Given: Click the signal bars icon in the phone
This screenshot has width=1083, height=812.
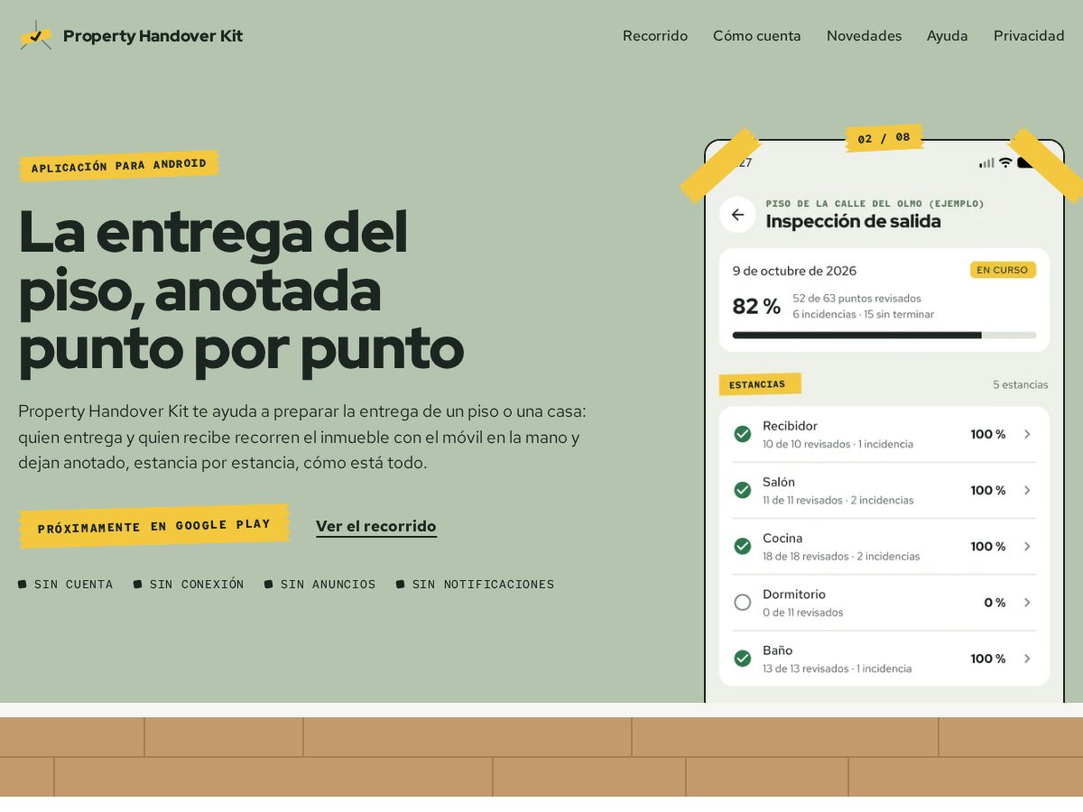Looking at the screenshot, I should pos(986,162).
